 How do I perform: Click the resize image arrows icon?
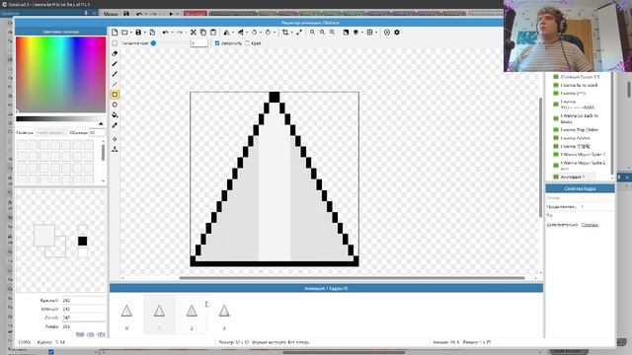[x=299, y=33]
